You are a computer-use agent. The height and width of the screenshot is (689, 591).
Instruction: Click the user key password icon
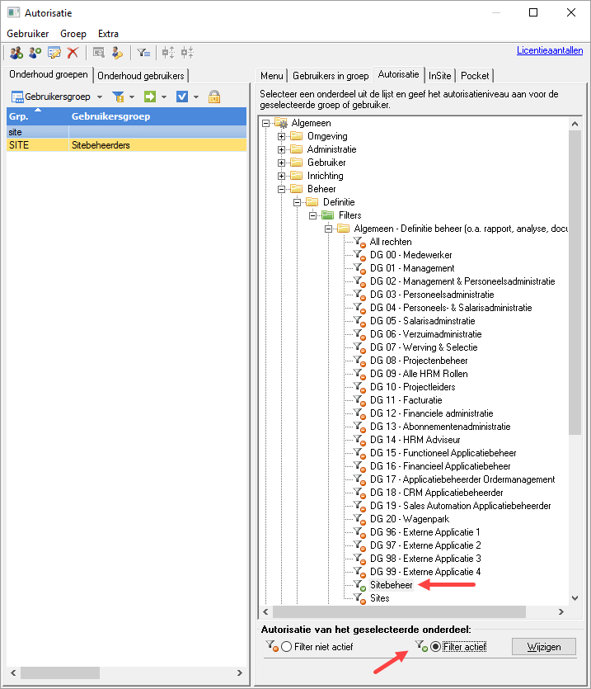117,53
